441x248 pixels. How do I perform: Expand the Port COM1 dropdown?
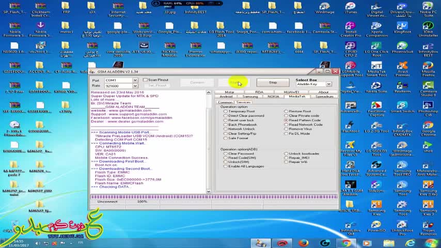tap(135, 80)
